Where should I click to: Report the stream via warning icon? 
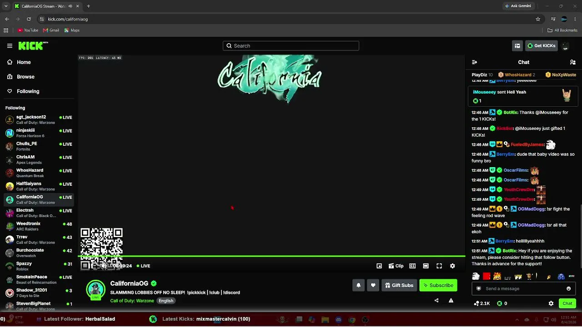point(451,300)
